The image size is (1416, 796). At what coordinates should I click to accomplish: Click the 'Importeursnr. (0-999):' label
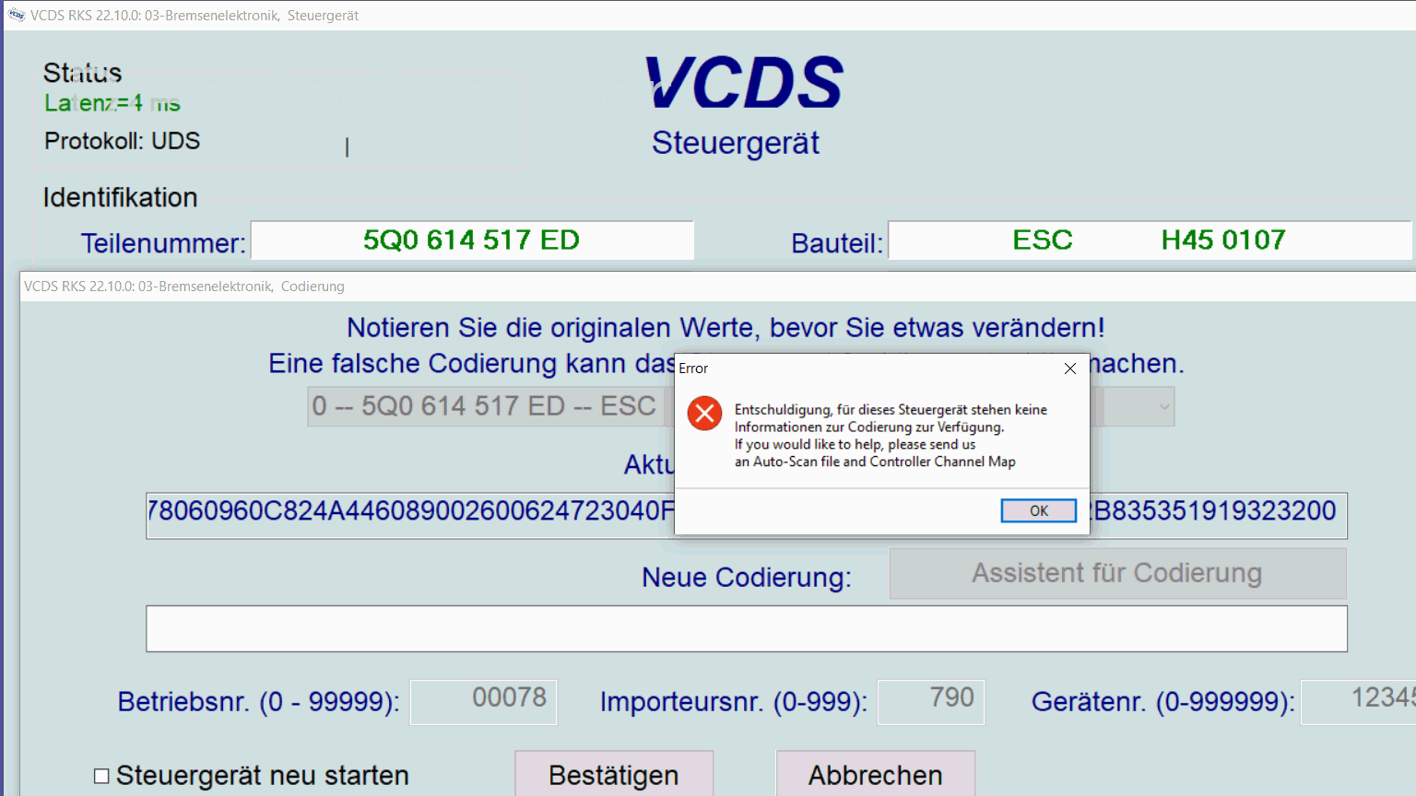coord(734,702)
